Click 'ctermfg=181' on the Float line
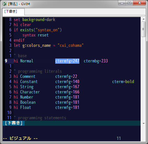This screenshot has width=148, height=144. [x=67, y=108]
